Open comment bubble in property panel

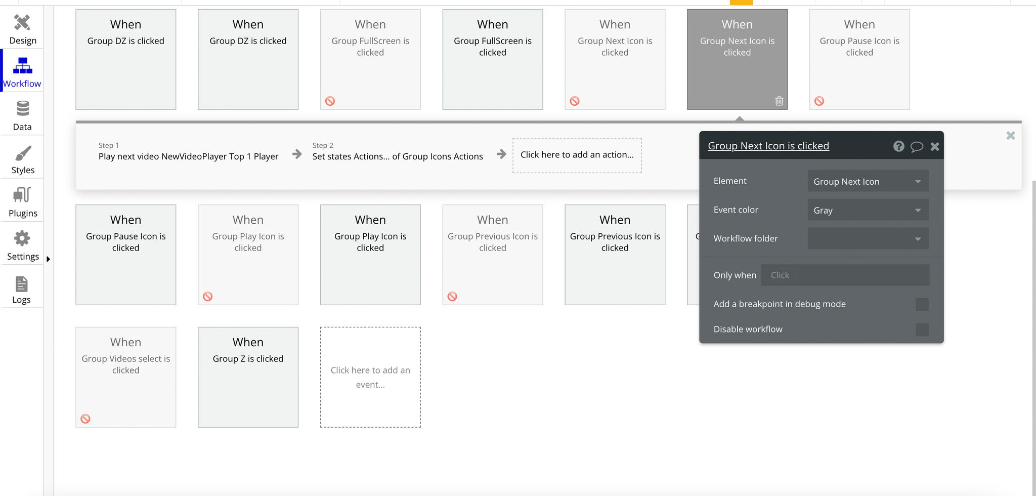[917, 147]
